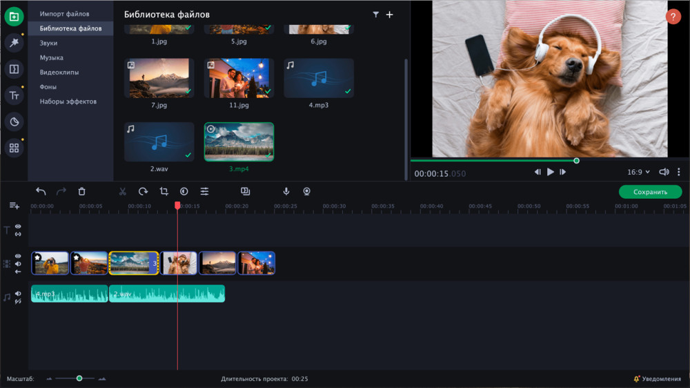Step to next frame
The image size is (690, 388).
pos(563,172)
